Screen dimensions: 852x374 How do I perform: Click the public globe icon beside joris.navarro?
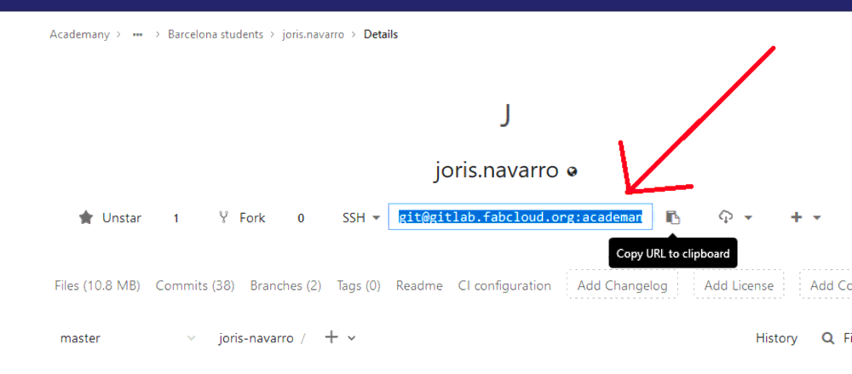pos(572,172)
